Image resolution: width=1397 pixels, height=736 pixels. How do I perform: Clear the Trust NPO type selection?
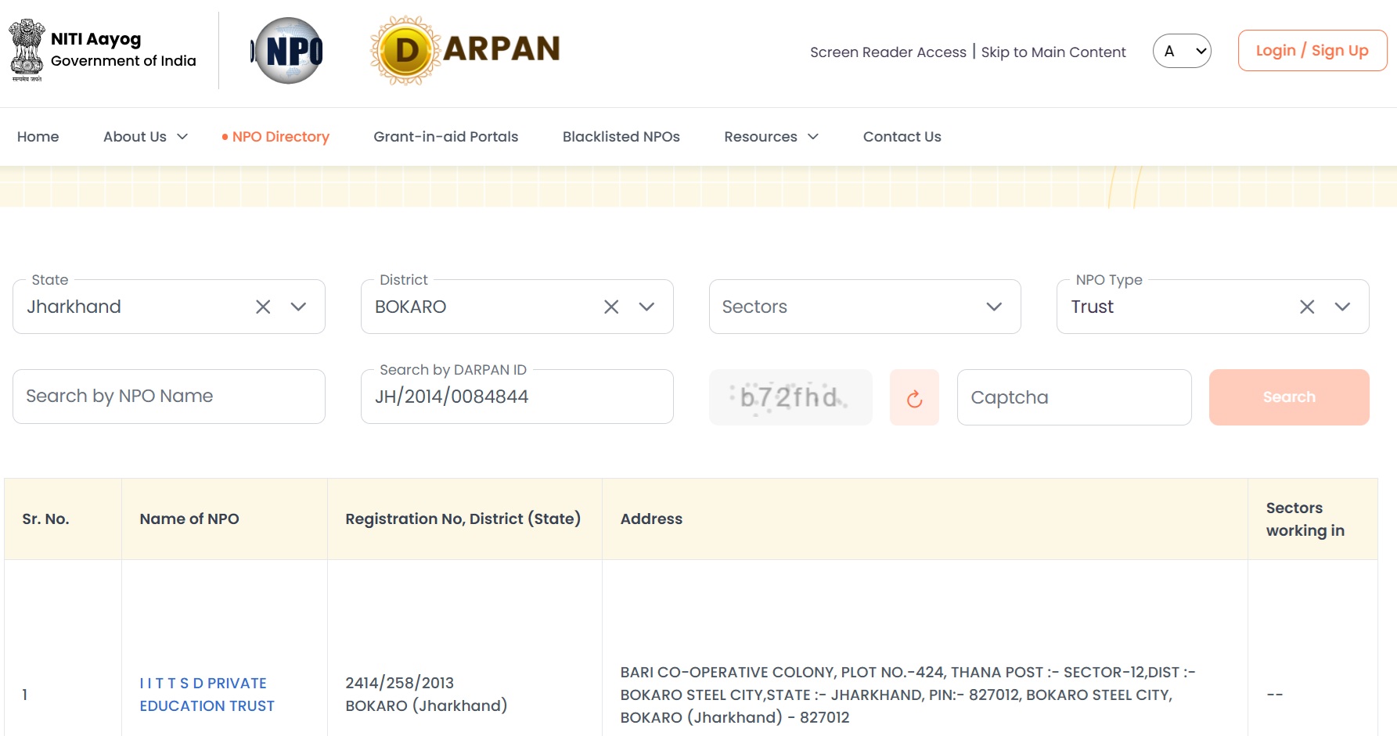(1306, 307)
